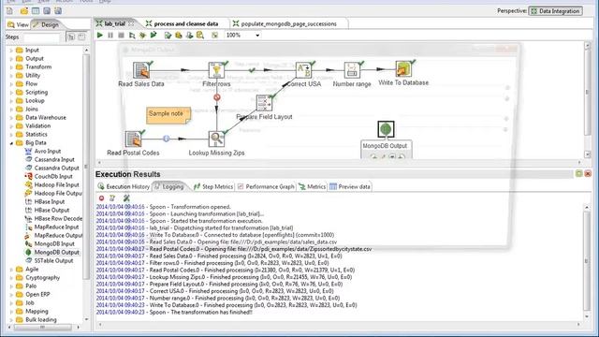Click the explore database toolbar icon

coord(199,36)
